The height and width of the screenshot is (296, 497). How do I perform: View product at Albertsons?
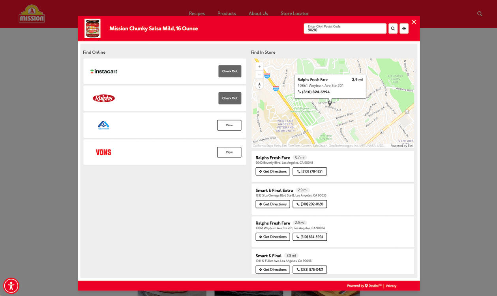click(229, 125)
